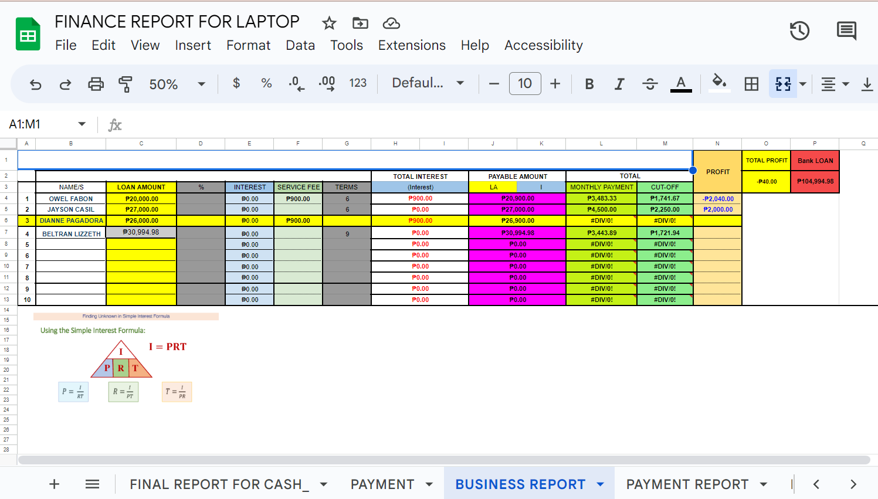Activate the paint format tool

click(x=126, y=84)
